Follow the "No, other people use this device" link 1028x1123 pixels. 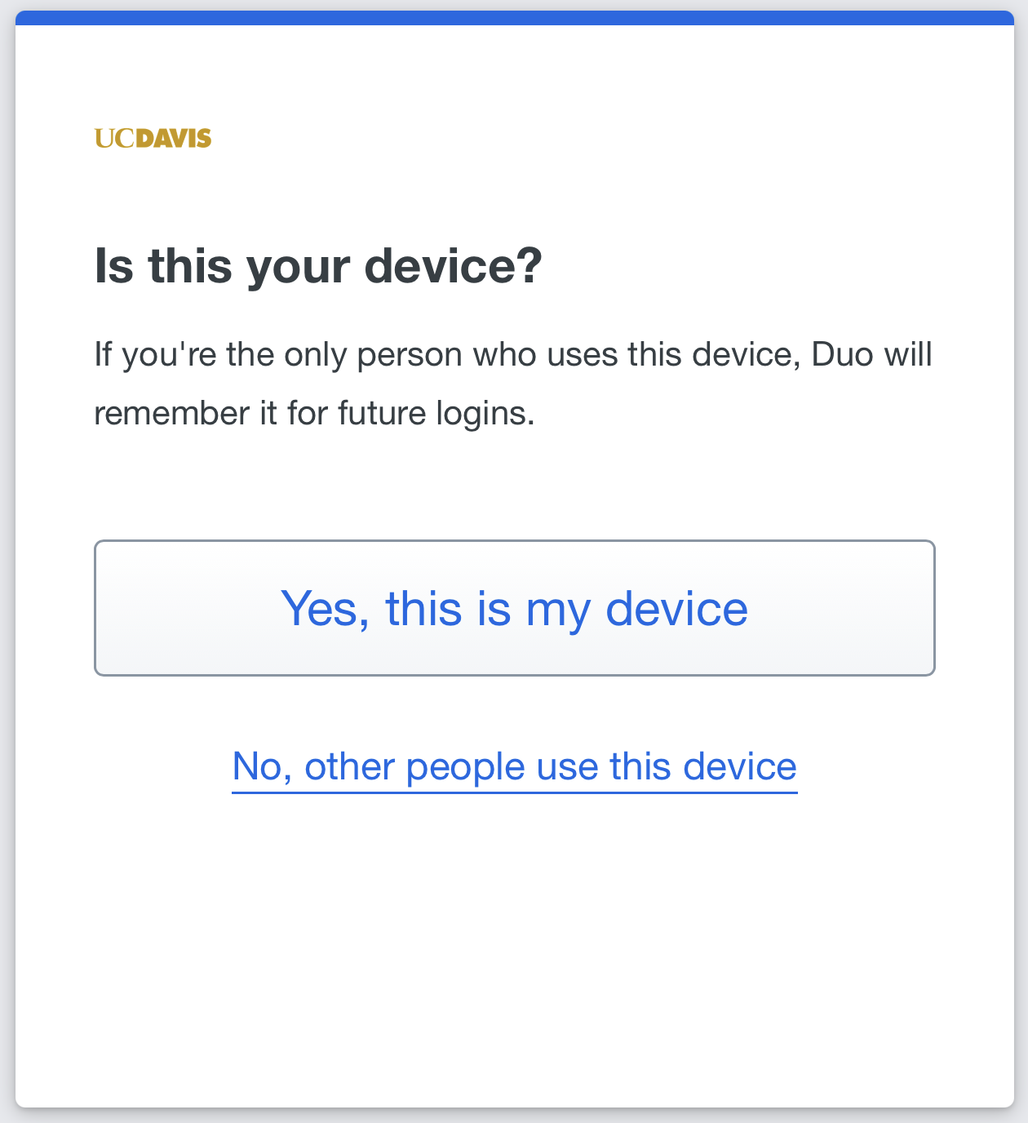pyautogui.click(x=514, y=766)
